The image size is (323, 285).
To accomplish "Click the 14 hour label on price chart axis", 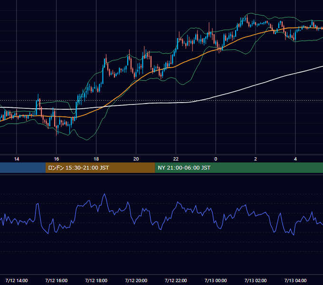I will tap(17, 159).
